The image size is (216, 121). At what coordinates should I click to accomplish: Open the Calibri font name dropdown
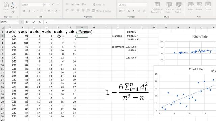[42, 5]
